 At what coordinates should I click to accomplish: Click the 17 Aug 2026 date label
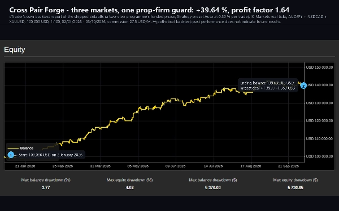[x=251, y=166]
